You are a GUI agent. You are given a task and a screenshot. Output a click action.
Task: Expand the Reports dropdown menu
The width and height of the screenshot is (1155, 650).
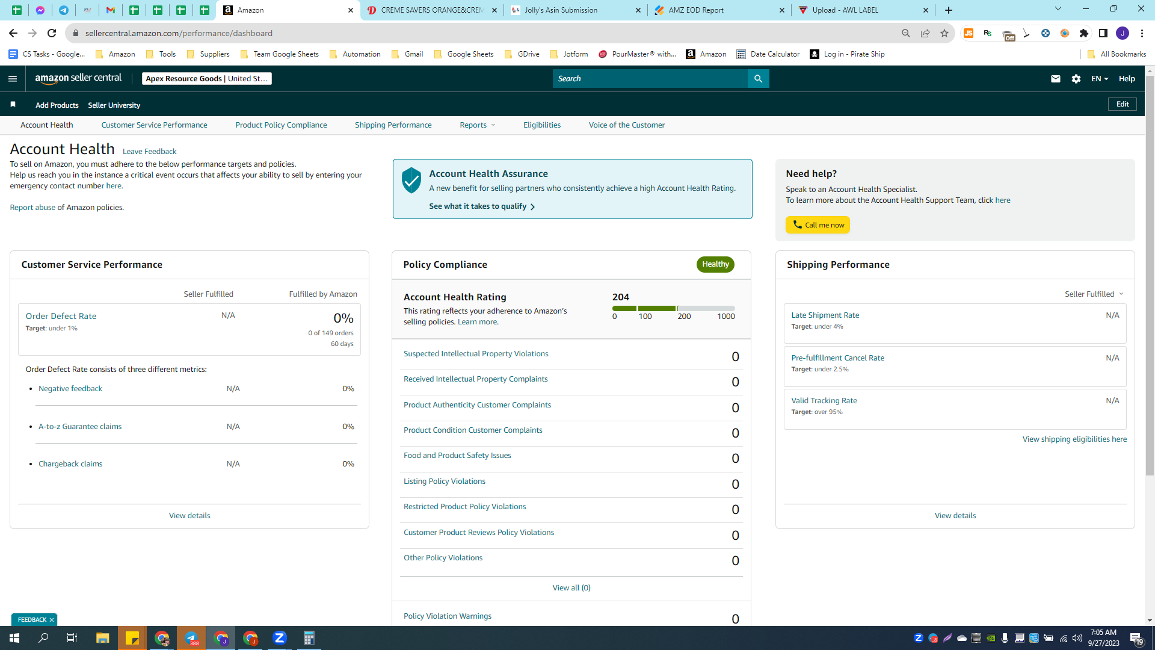pyautogui.click(x=478, y=125)
